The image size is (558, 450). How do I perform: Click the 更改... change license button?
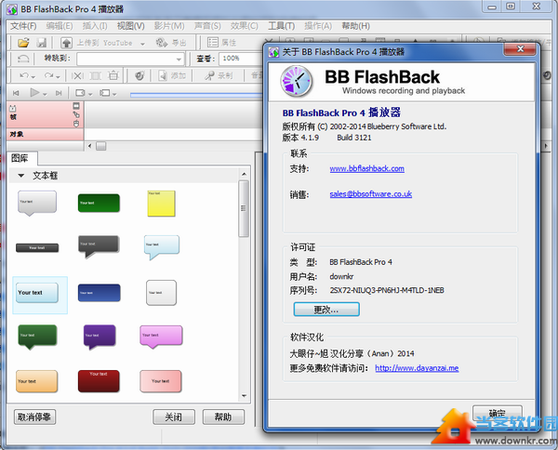coord(326,310)
